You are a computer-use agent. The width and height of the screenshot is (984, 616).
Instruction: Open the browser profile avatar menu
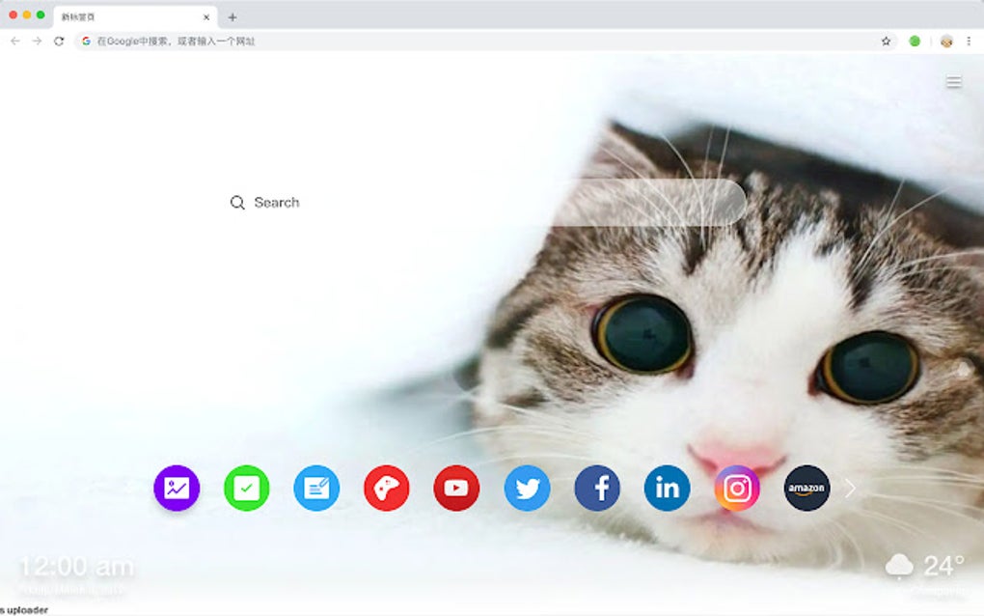pyautogui.click(x=943, y=42)
